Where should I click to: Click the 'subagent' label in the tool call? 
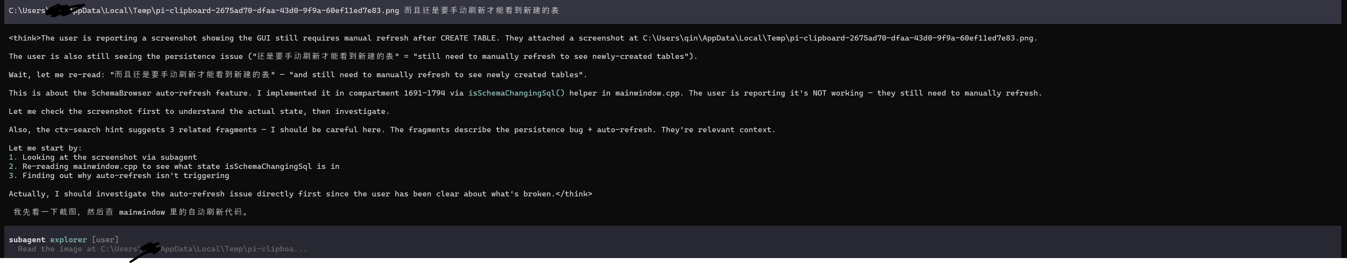[27, 239]
